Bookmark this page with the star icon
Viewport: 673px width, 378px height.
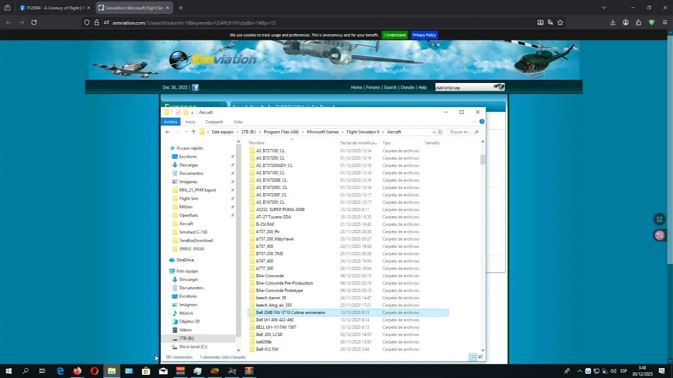point(560,23)
